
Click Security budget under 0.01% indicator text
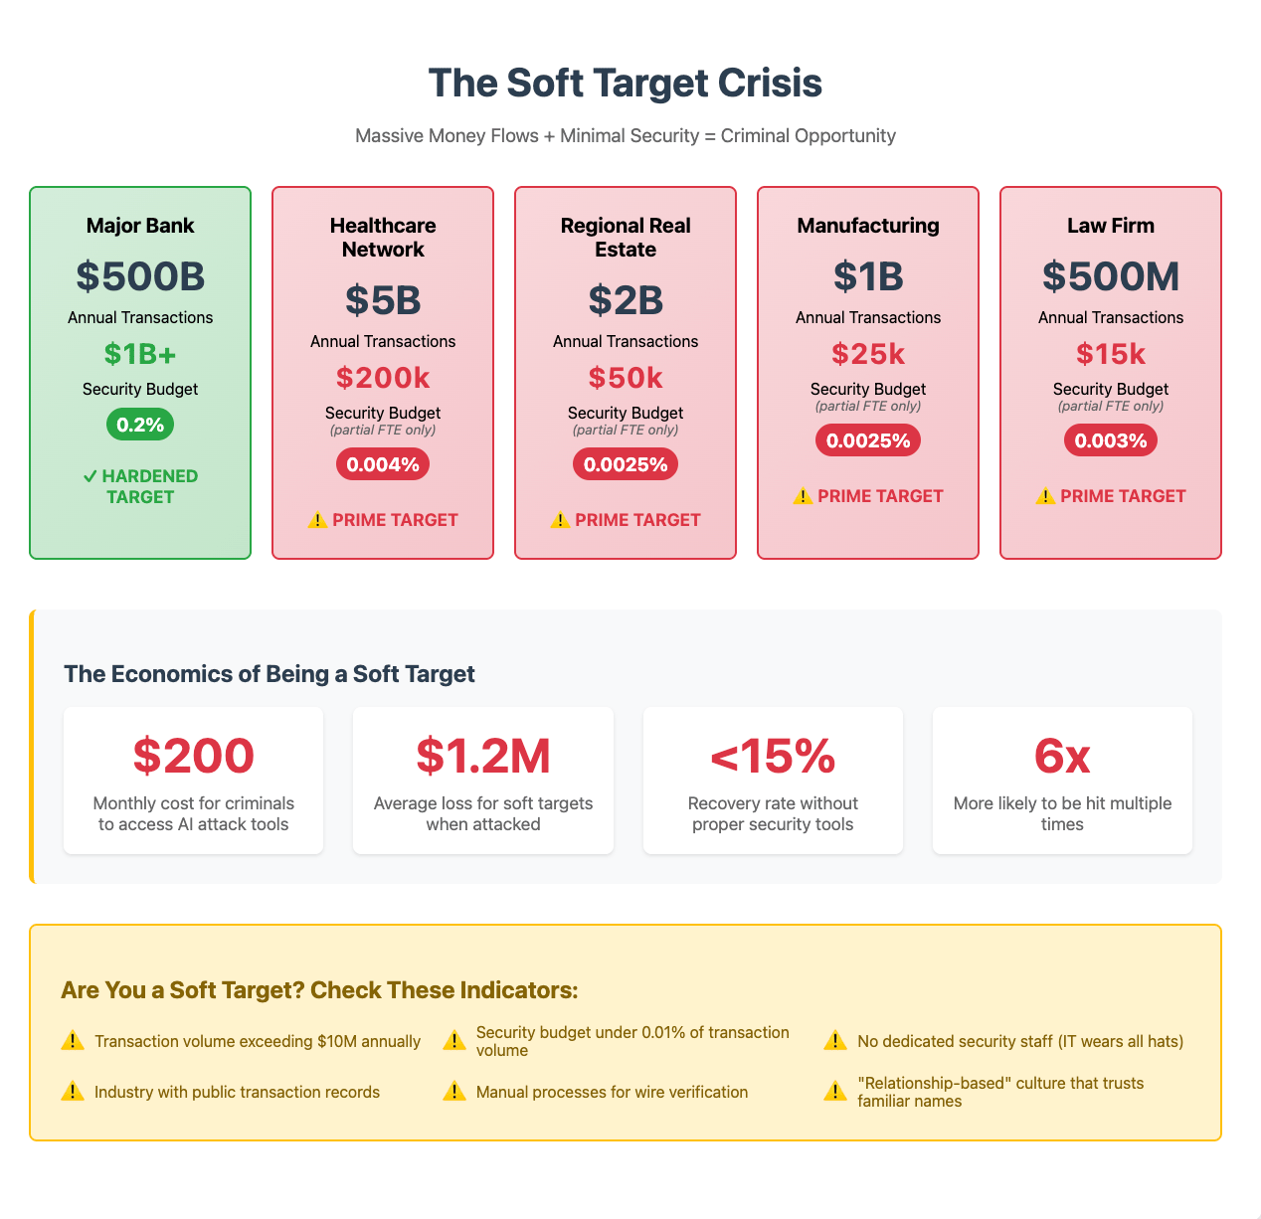tap(632, 1041)
